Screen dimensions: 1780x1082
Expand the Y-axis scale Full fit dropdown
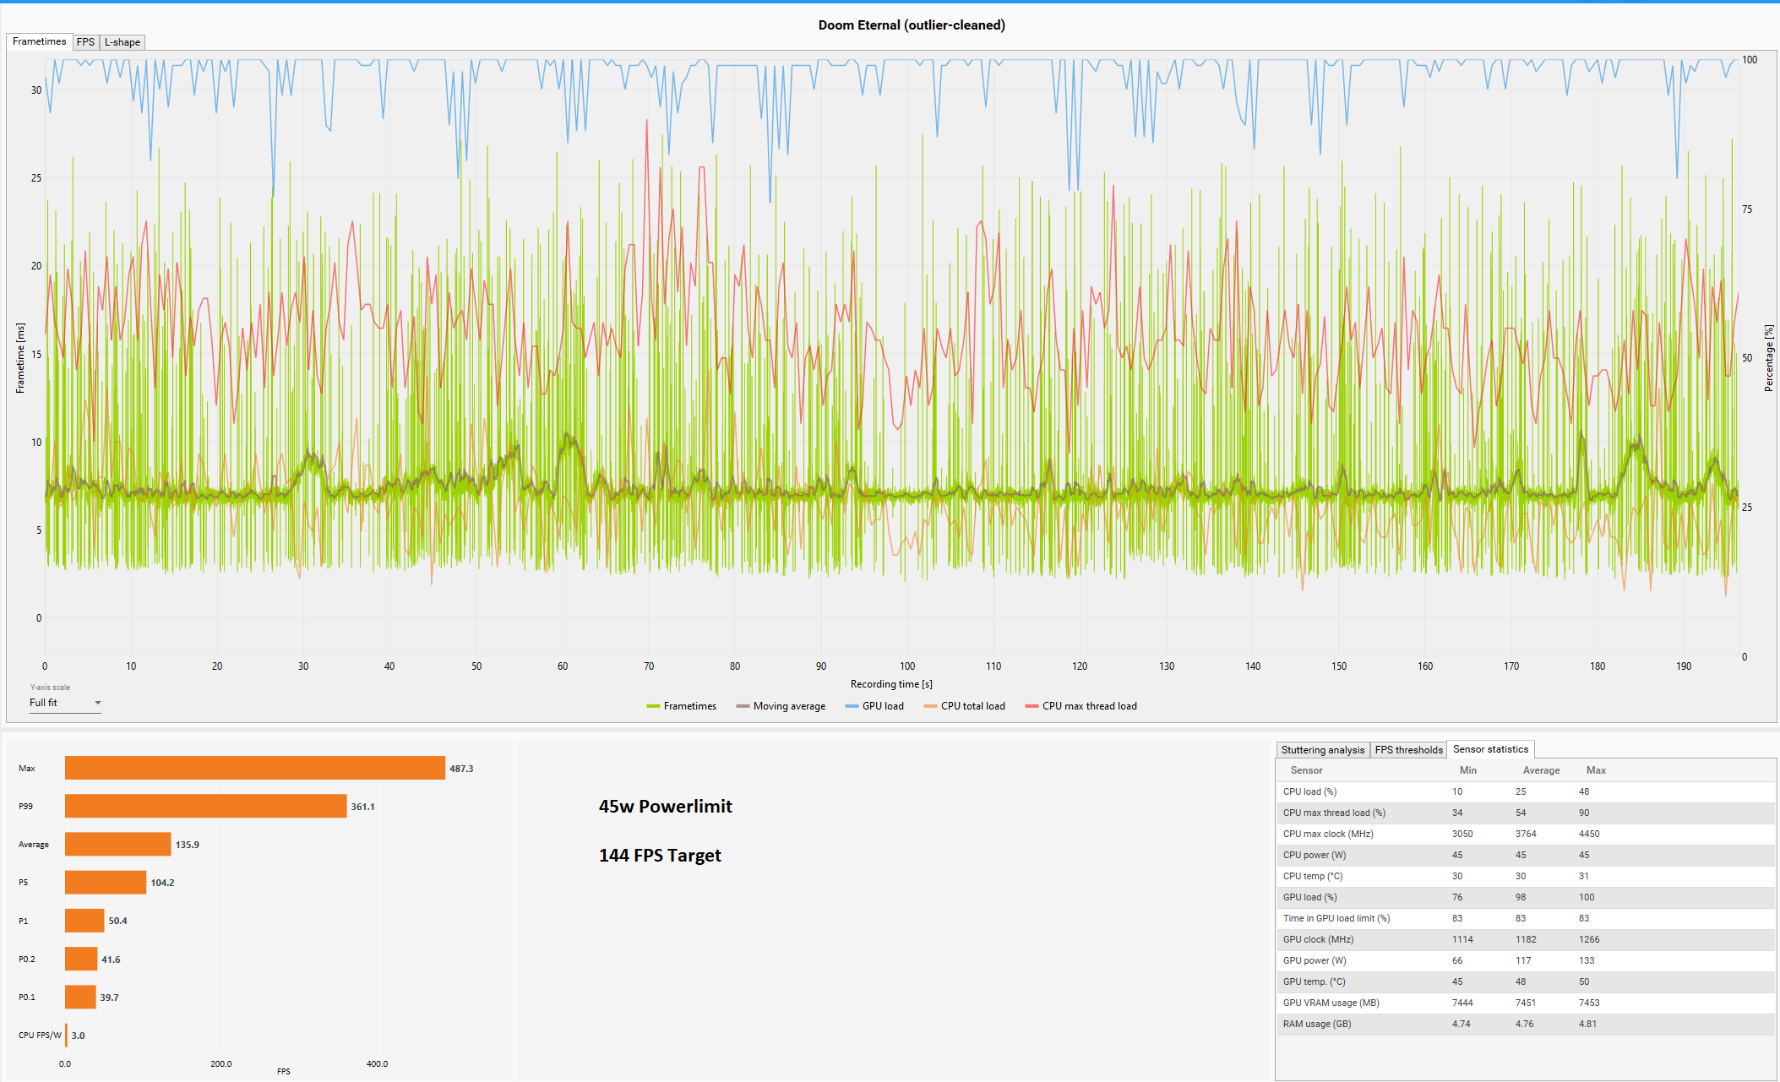(x=65, y=703)
